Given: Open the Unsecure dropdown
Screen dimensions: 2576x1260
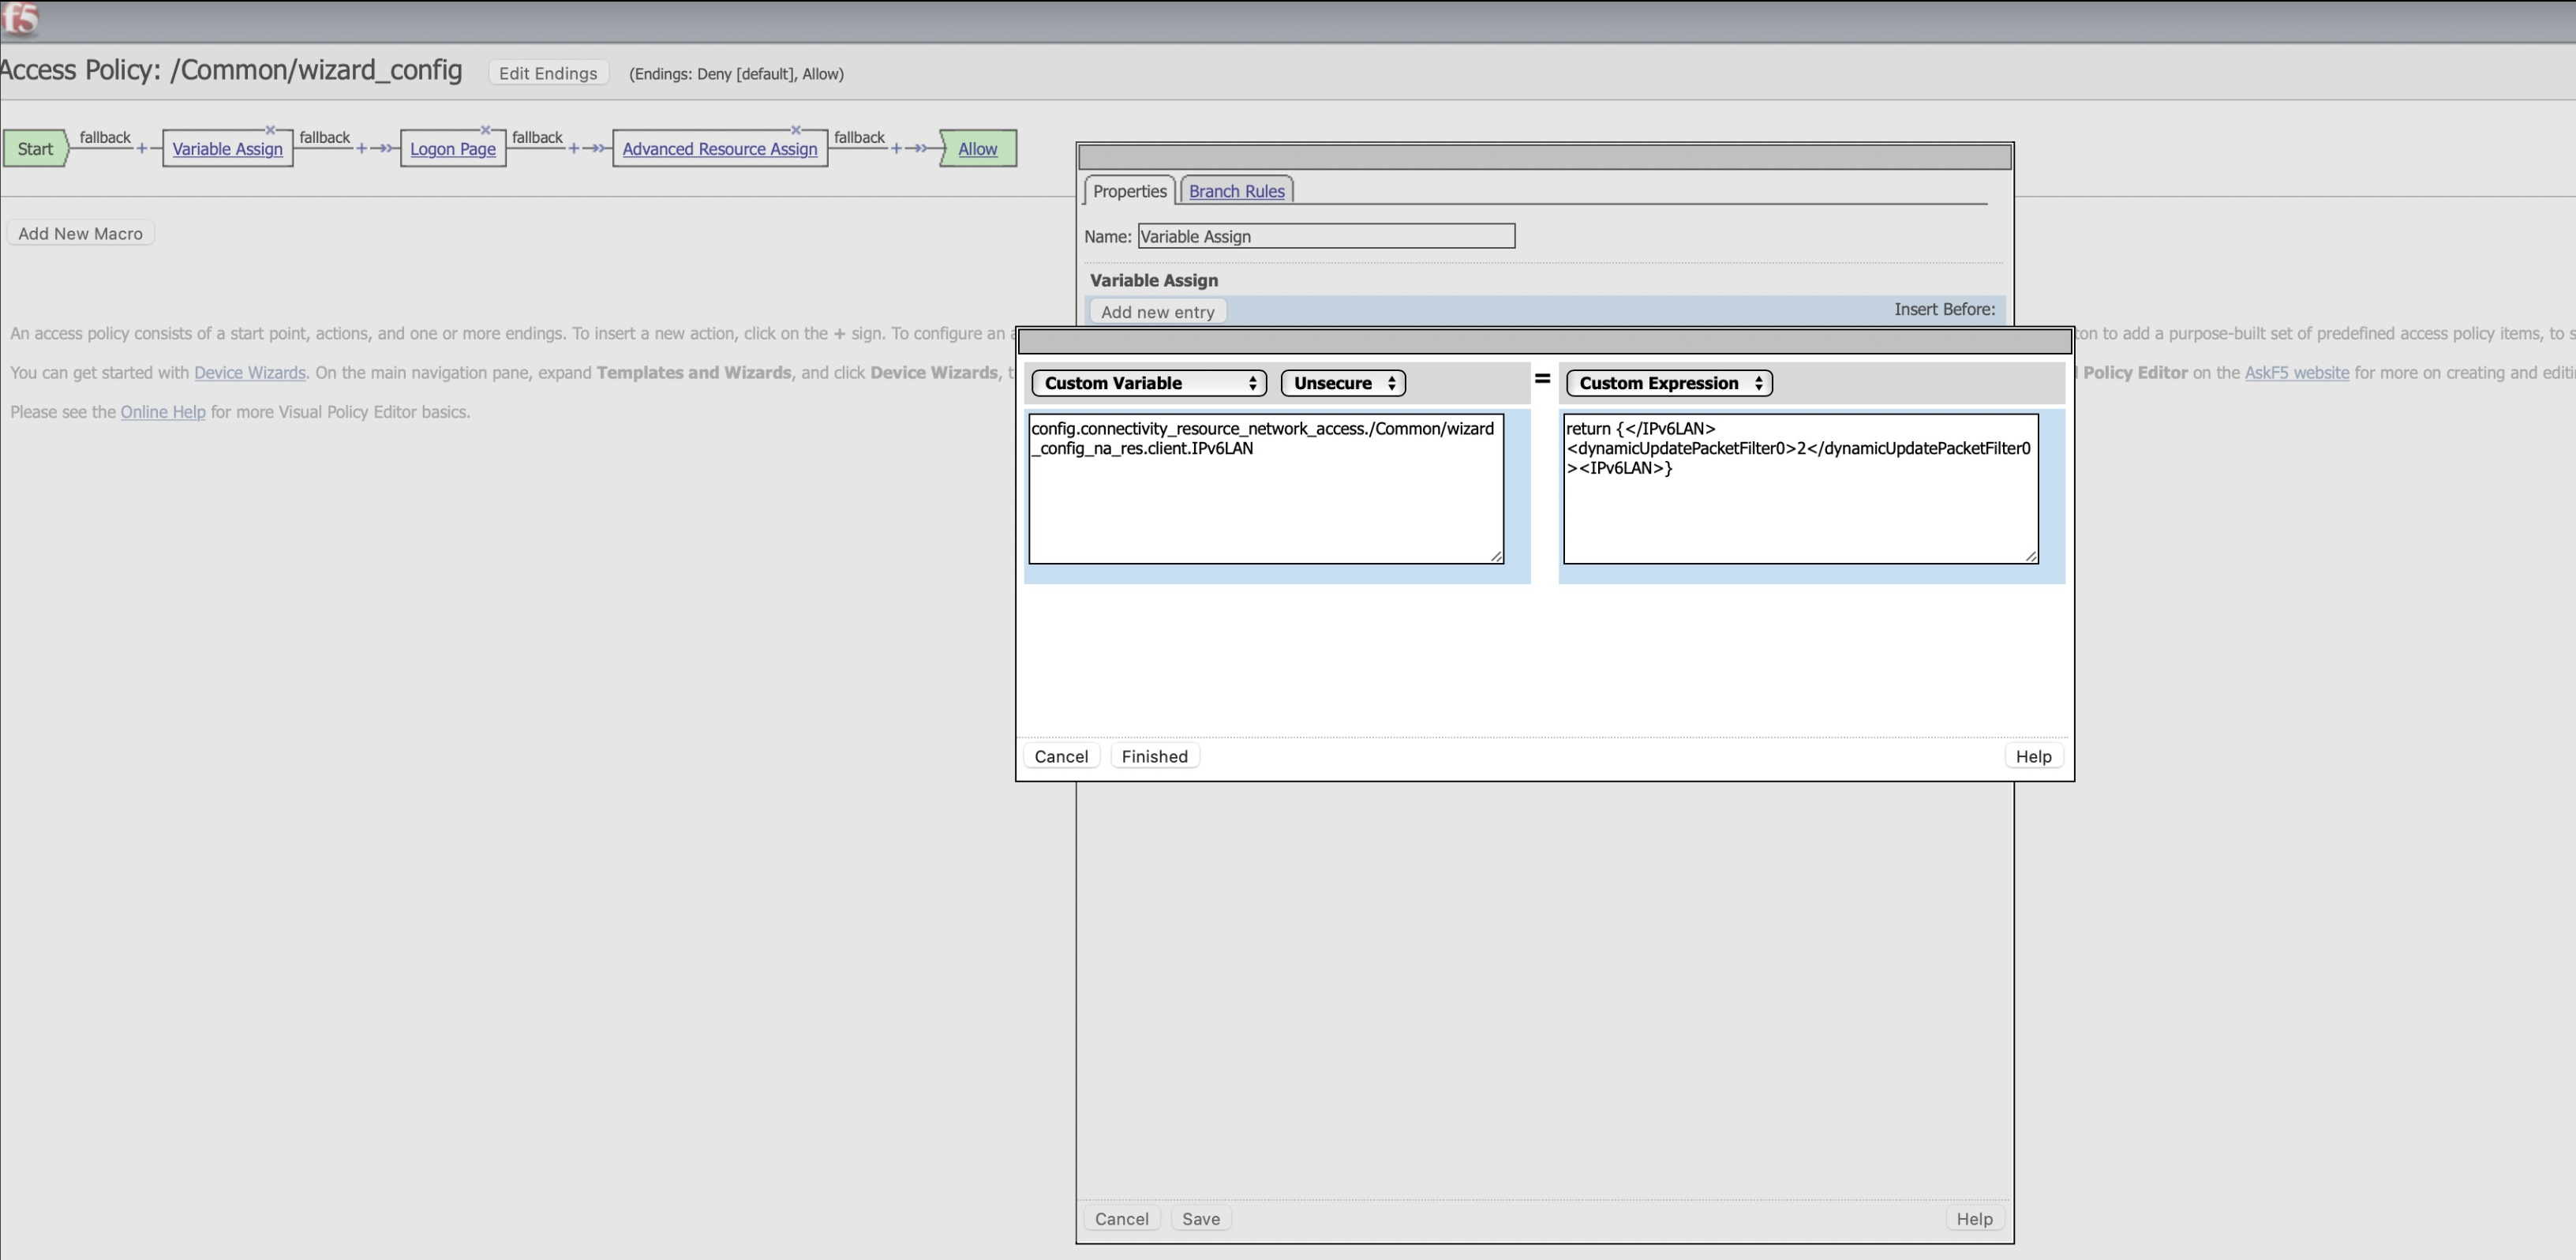Looking at the screenshot, I should pos(1343,383).
